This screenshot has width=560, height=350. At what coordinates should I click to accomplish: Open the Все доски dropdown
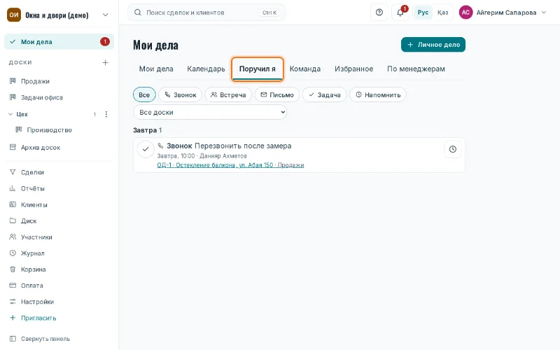pyautogui.click(x=210, y=112)
